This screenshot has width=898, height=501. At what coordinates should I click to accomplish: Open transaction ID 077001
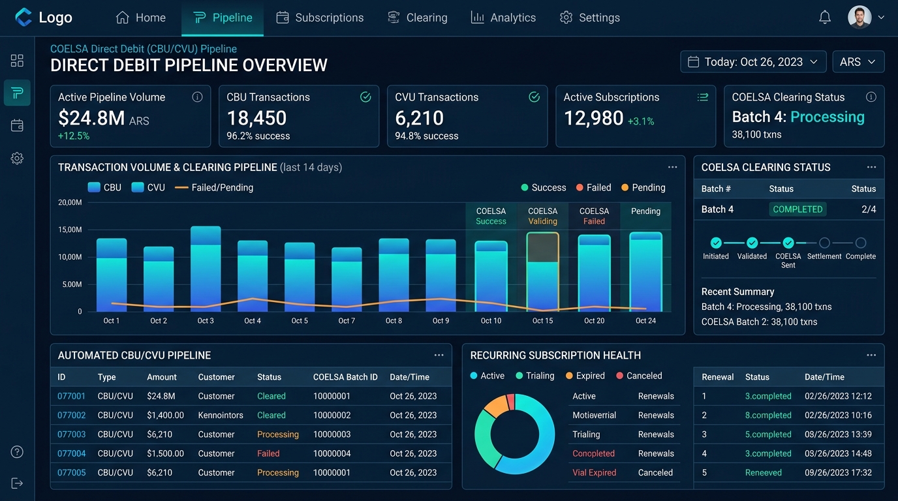tap(71, 396)
